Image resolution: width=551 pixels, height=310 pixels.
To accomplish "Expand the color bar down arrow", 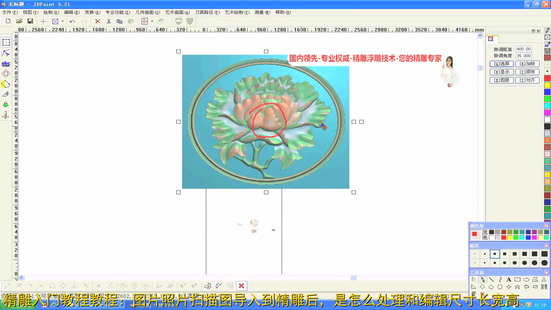I will click(x=547, y=71).
